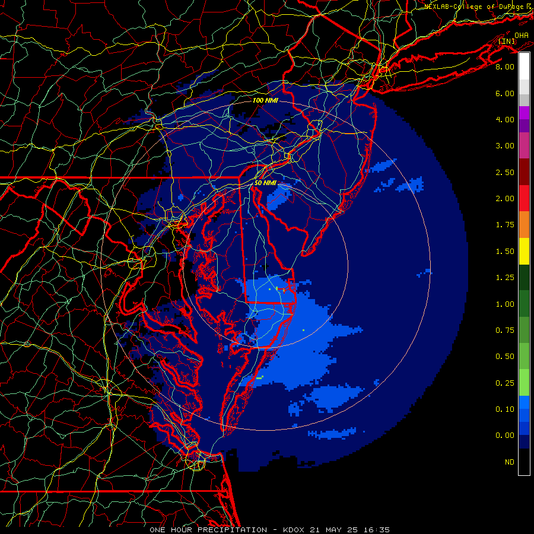Click the 'NEXLAB-College of DuPage' credit text
The image size is (534, 534).
[x=475, y=7]
